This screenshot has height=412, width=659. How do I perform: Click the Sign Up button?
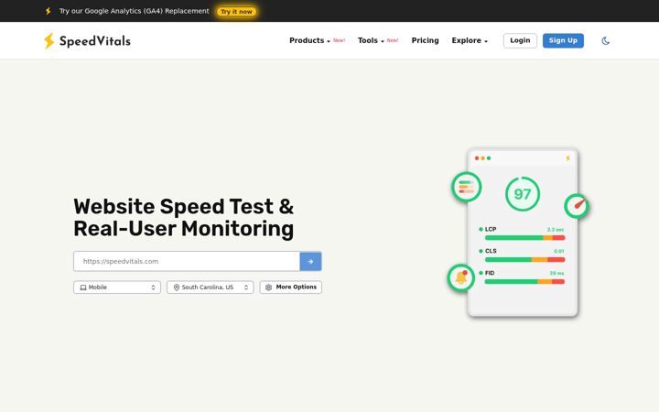pyautogui.click(x=563, y=40)
